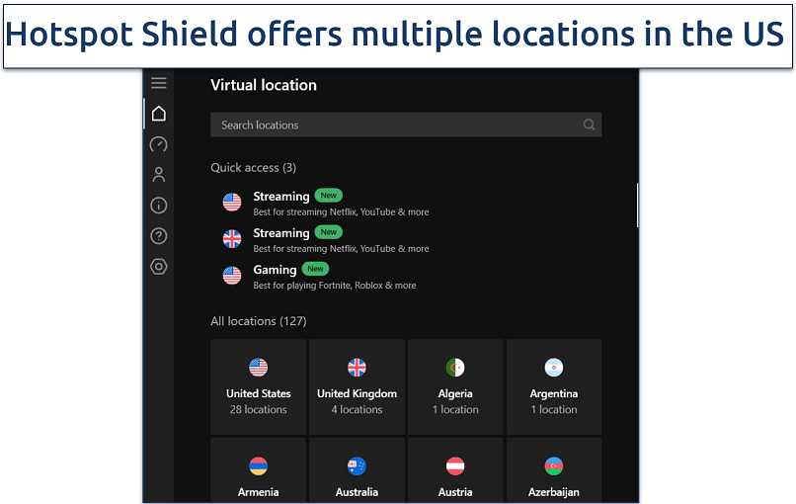Connect to the Azerbaijan location tile

[553, 472]
